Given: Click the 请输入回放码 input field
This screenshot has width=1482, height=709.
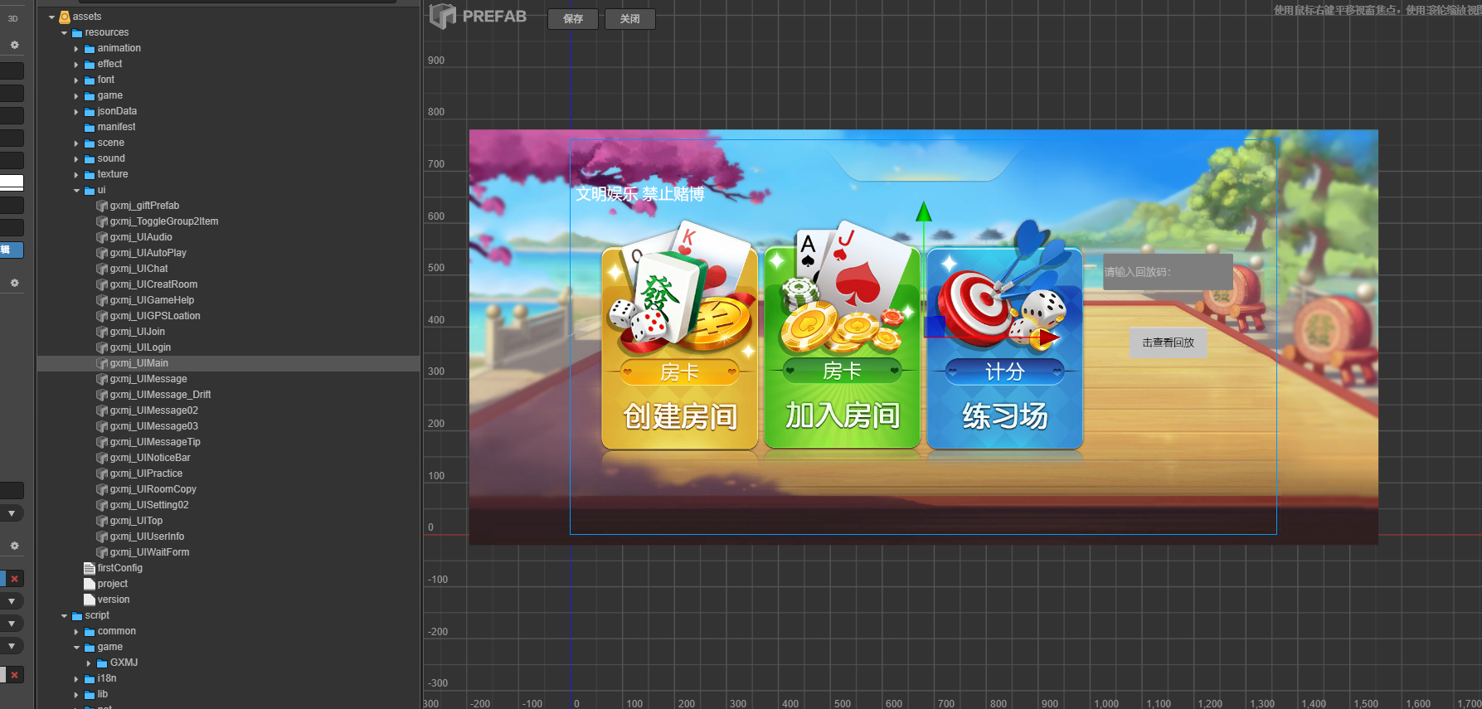Looking at the screenshot, I should pyautogui.click(x=1167, y=272).
